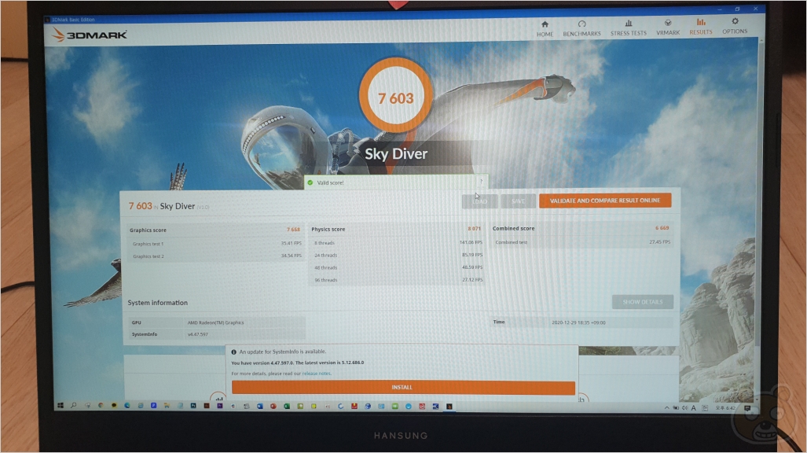Open the volume control in tray
This screenshot has height=453, width=807.
684,408
